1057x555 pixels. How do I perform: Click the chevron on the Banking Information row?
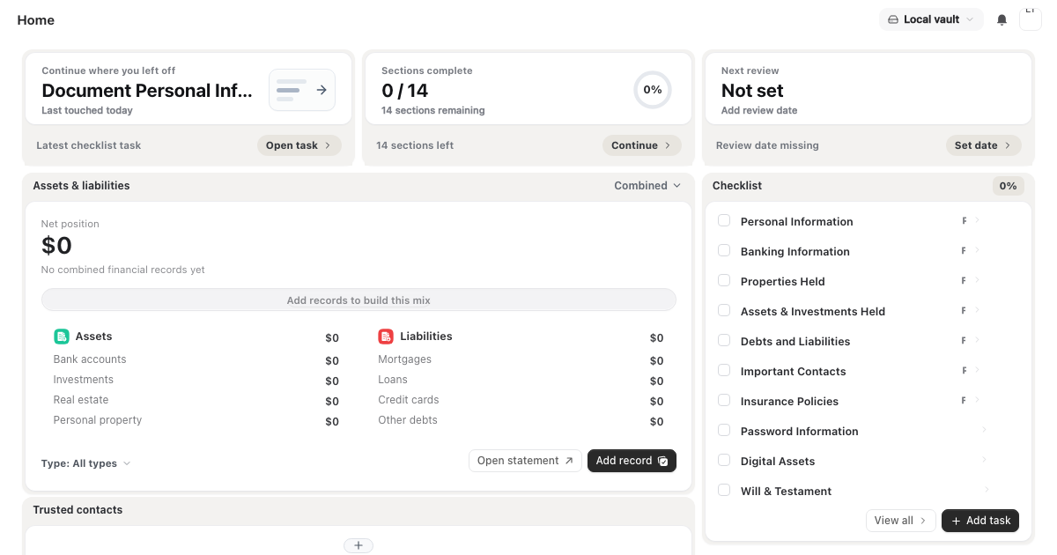(978, 250)
